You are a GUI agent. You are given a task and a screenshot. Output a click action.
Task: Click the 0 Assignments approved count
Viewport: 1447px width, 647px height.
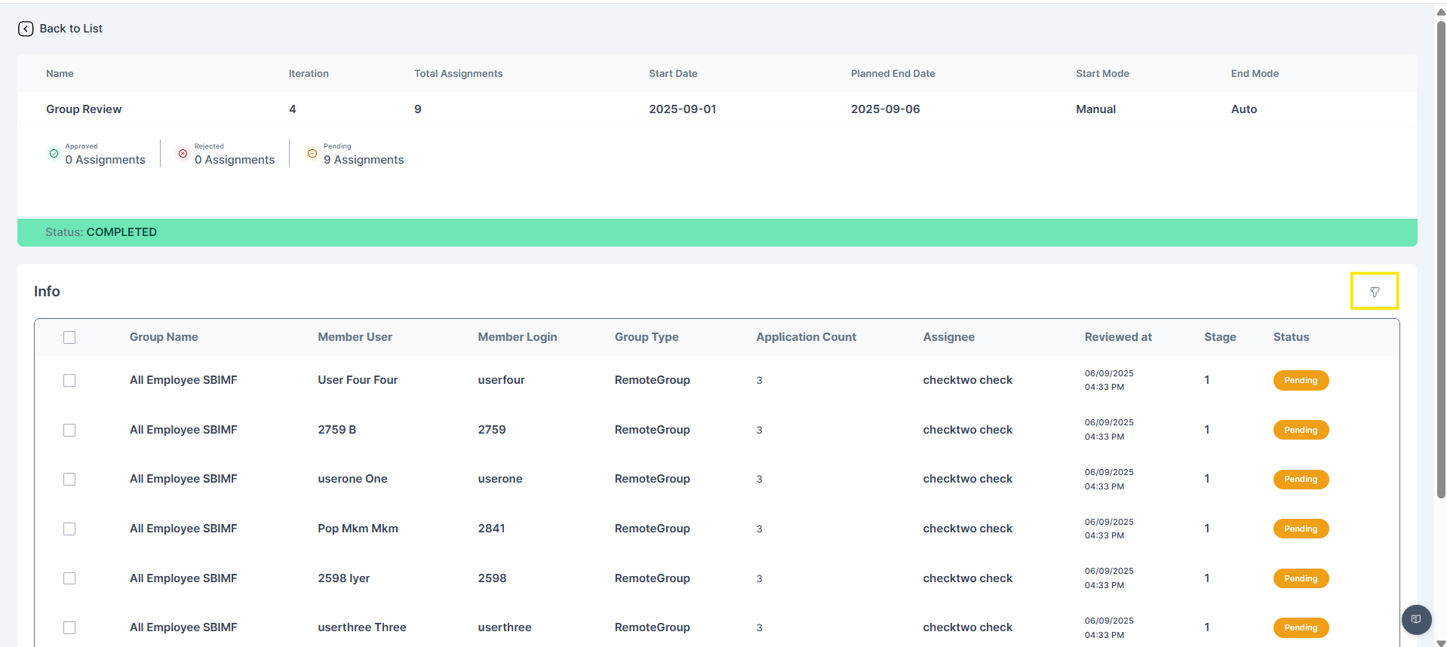pyautogui.click(x=105, y=160)
